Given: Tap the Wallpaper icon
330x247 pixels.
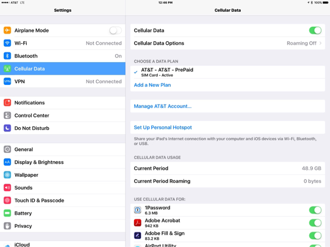Looking at the screenshot, I should (7, 175).
